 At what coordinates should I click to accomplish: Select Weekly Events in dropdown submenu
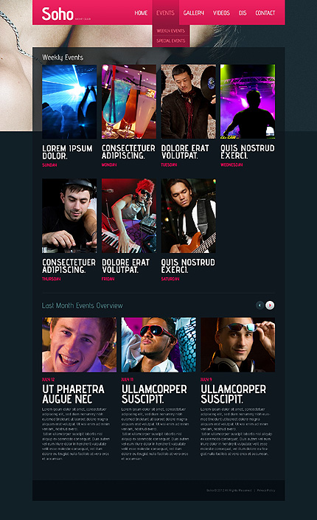click(171, 30)
